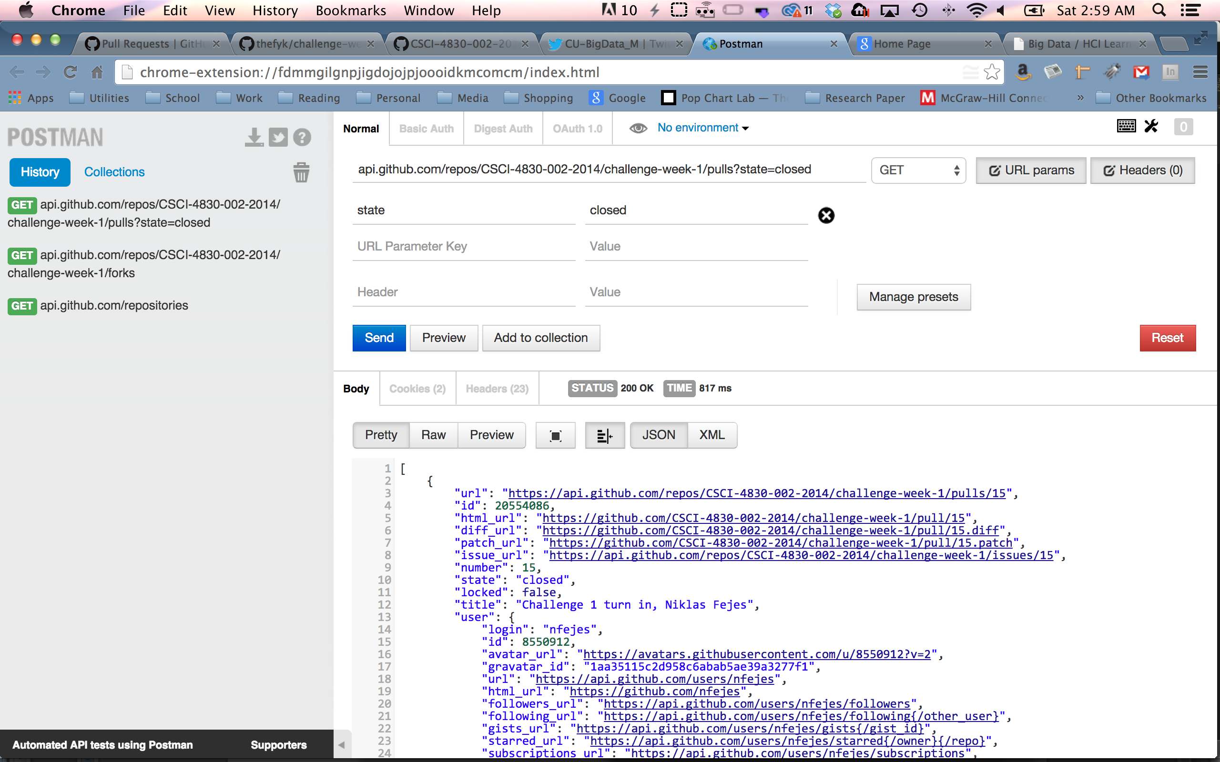Switch to OAuth 1.0 tab
1220x762 pixels.
pyautogui.click(x=578, y=129)
